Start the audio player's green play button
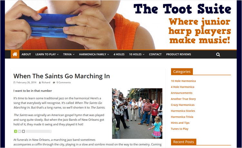 (x=15, y=131)
